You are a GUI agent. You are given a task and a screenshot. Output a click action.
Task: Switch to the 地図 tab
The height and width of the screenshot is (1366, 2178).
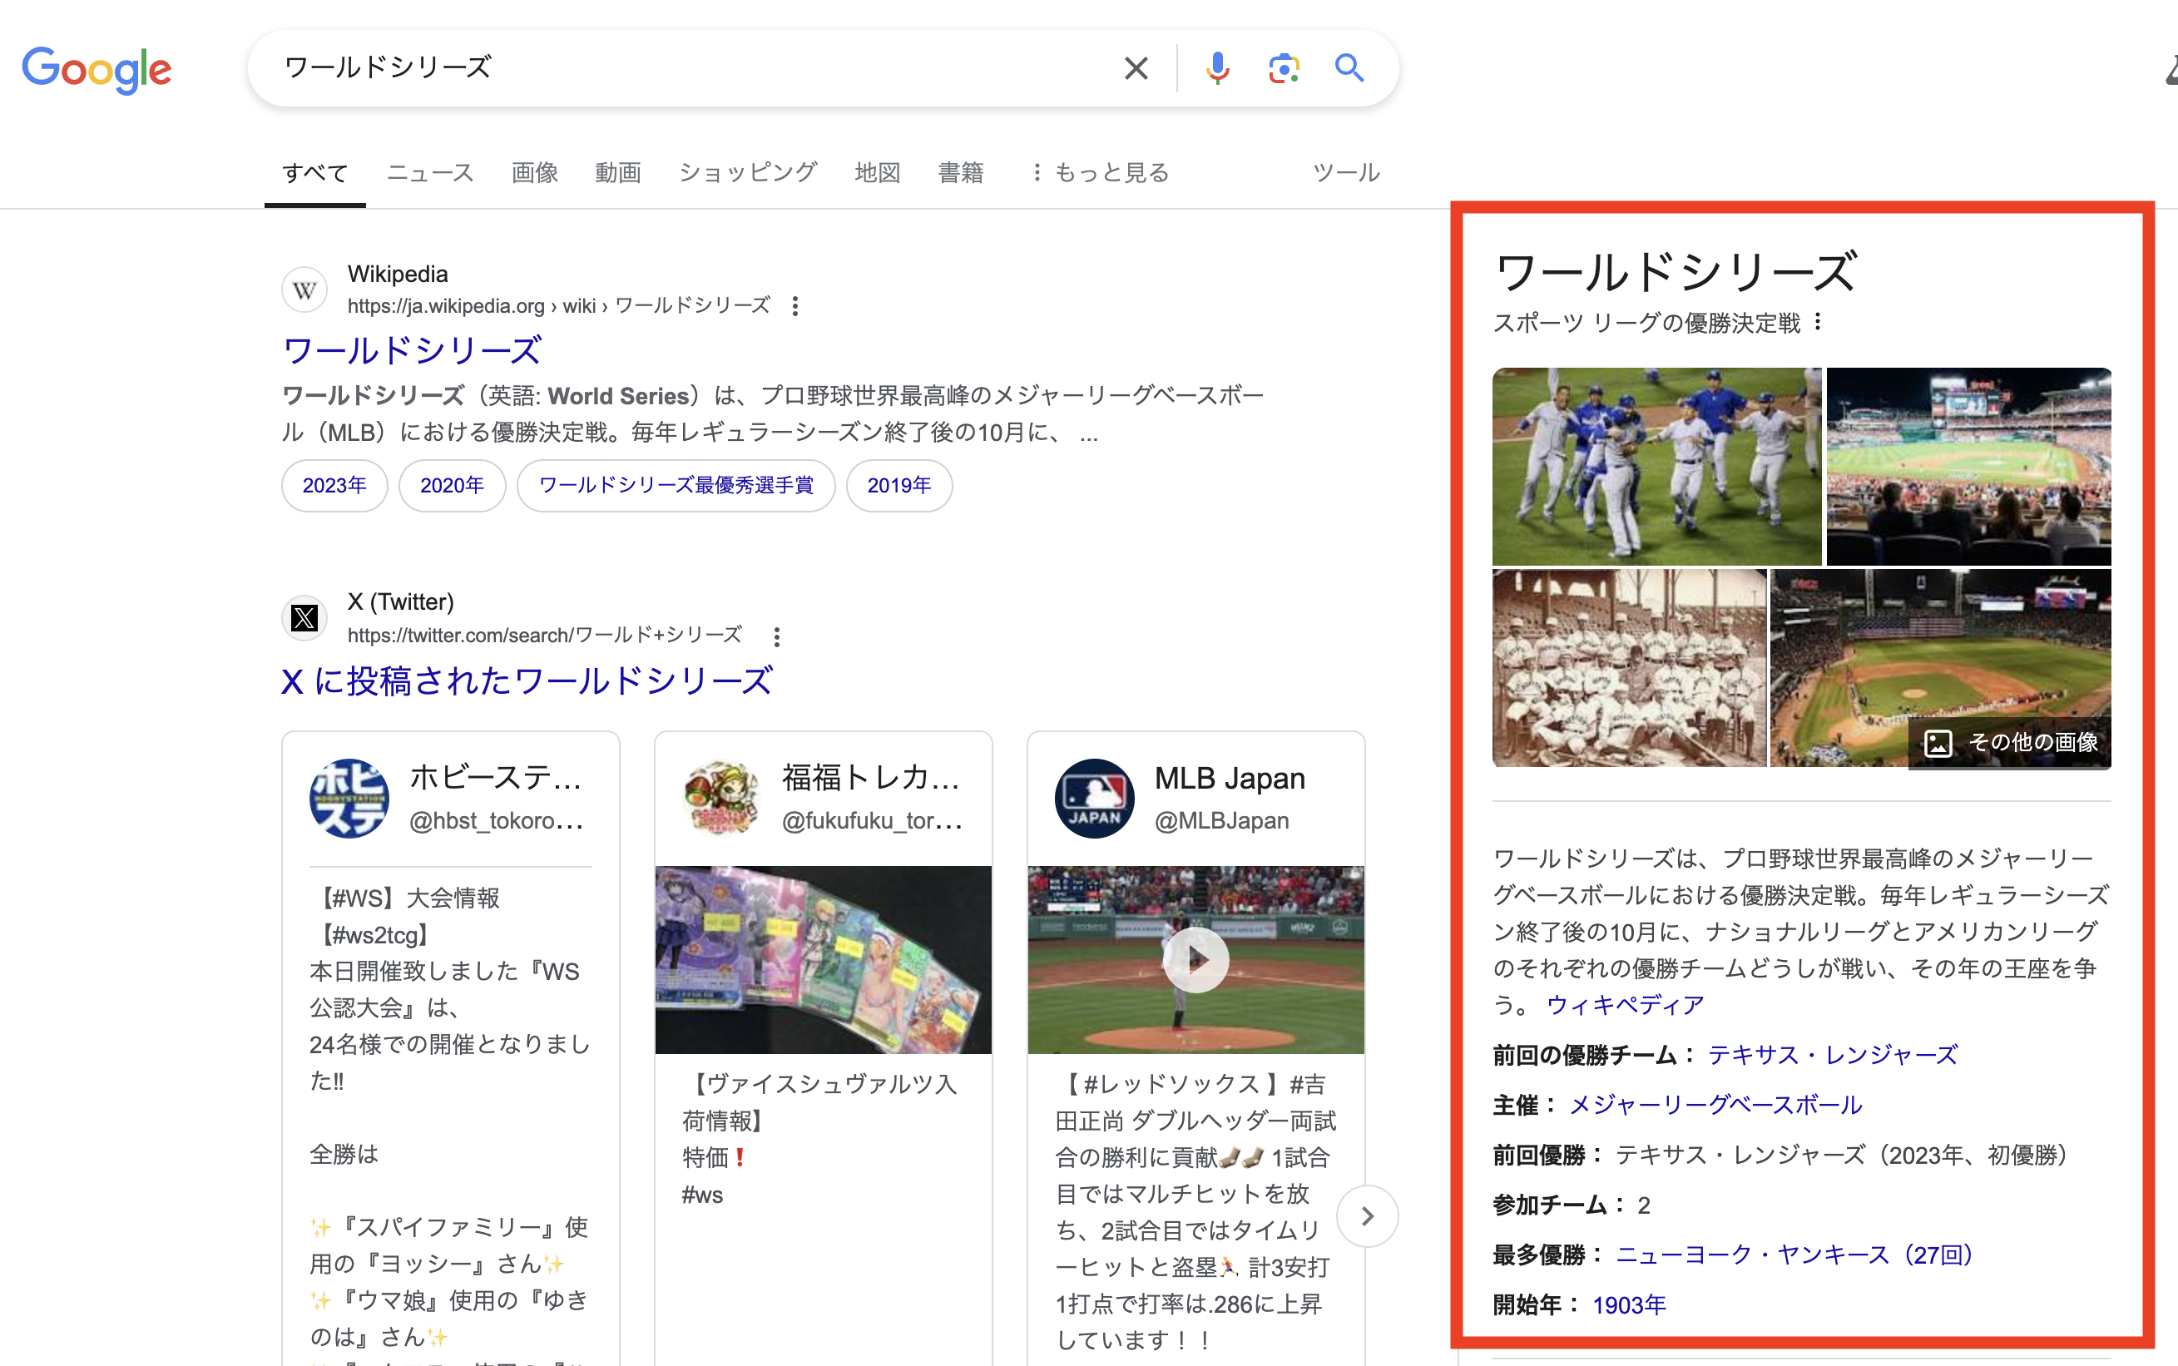tap(877, 172)
